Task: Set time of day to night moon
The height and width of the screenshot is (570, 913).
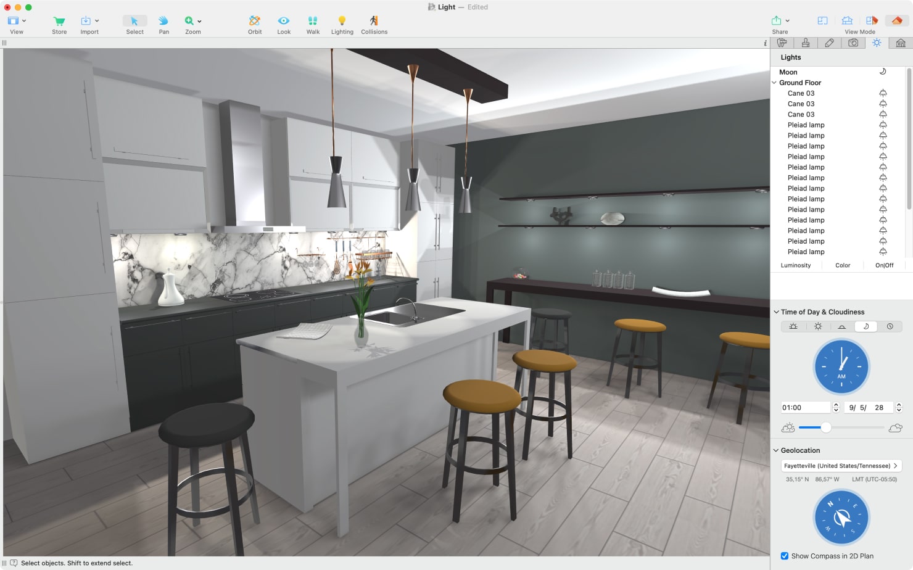Action: coord(865,326)
